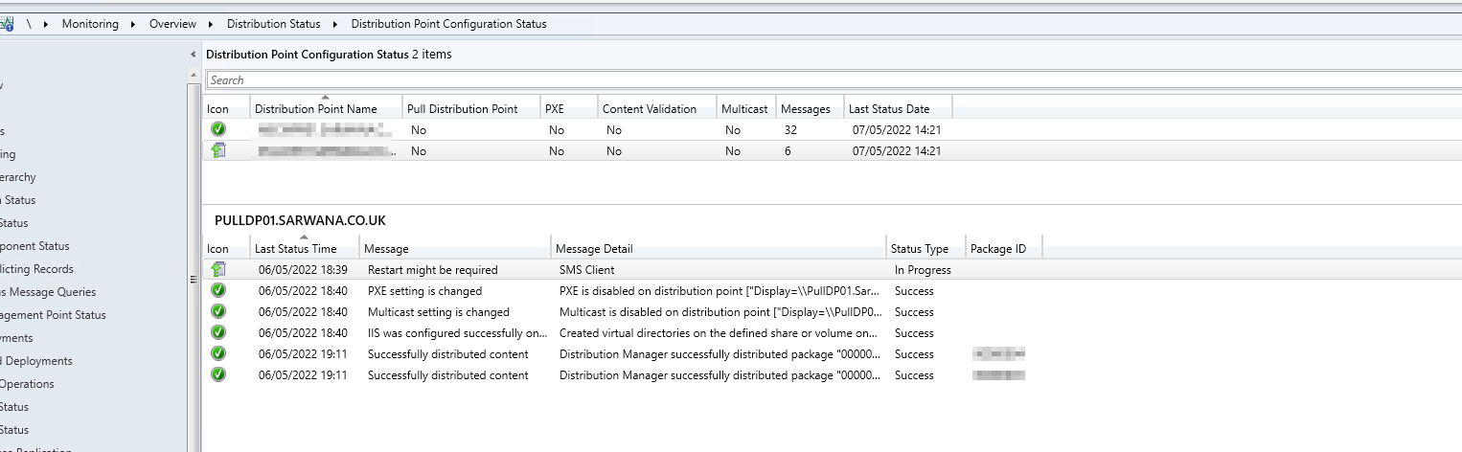The image size is (1462, 452).
Task: Sort by Icon column in the upper list
Action: point(226,108)
